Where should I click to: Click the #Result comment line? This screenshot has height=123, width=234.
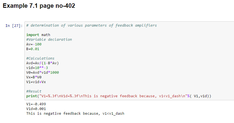[x=34, y=91]
